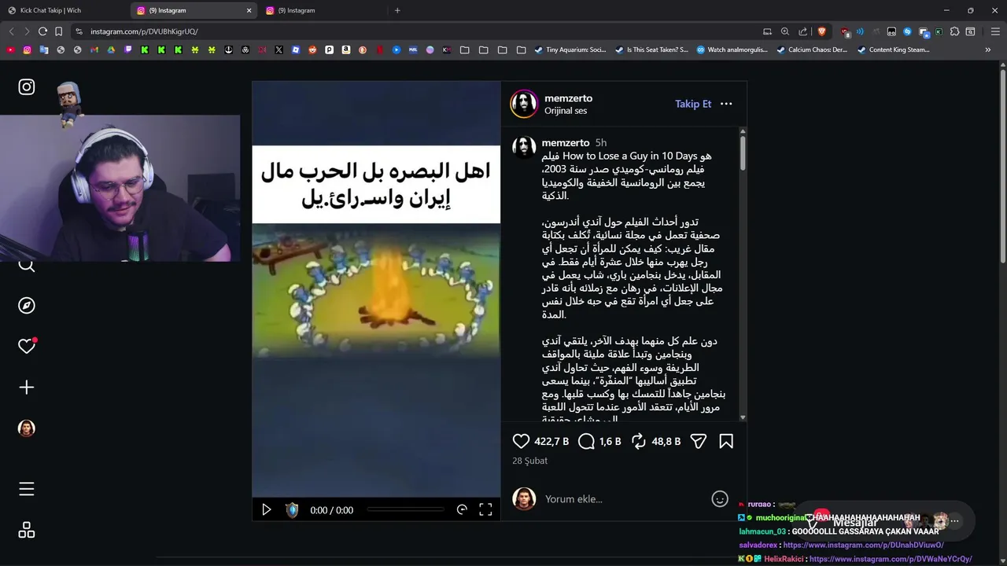Click the browser page scrollbar
Image resolution: width=1007 pixels, height=566 pixels.
(1002, 165)
